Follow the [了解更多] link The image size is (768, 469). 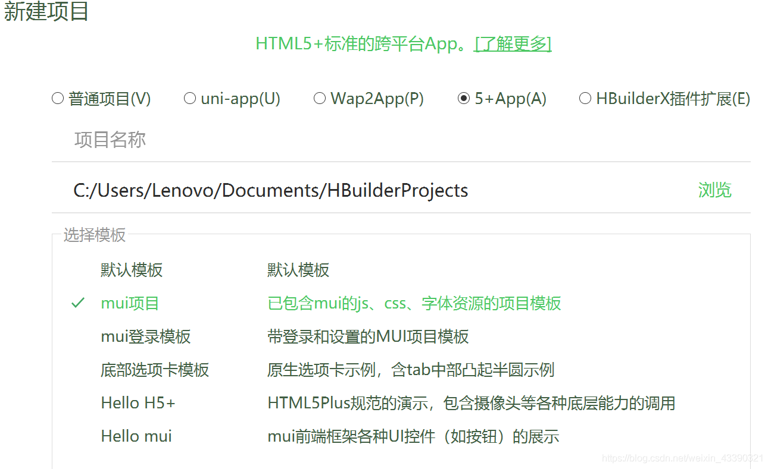coord(513,43)
